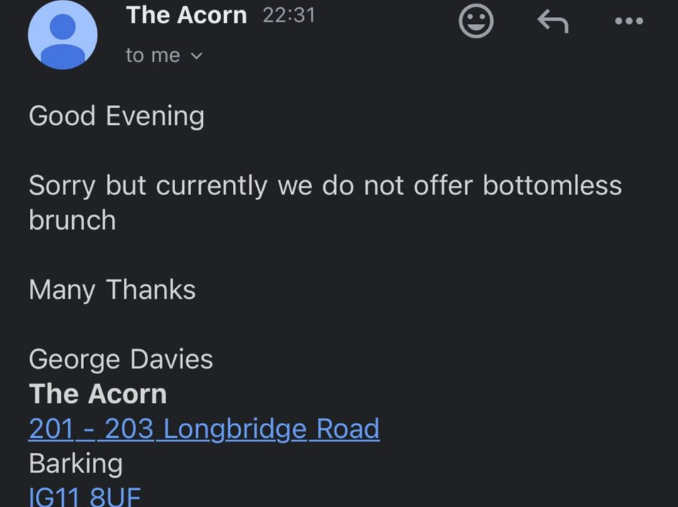Tap the word 'Sorry' starting the message
Image resolution: width=678 pixels, height=507 pixels.
[x=62, y=186]
